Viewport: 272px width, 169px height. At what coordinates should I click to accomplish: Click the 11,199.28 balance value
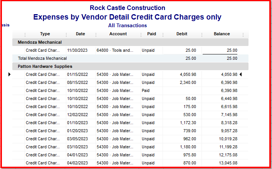tap(228, 147)
